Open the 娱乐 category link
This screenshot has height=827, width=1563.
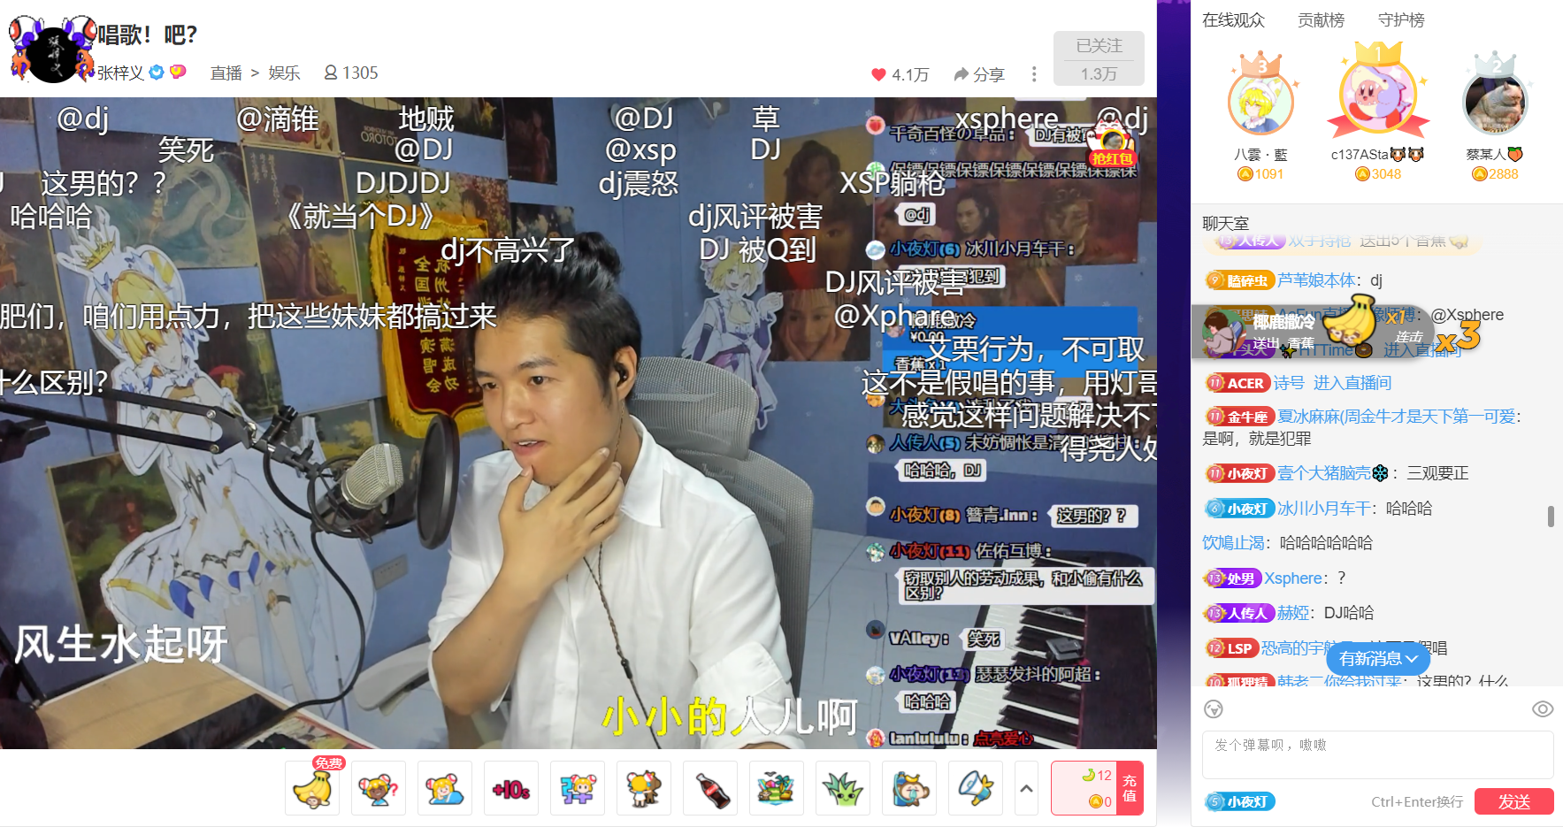[284, 73]
